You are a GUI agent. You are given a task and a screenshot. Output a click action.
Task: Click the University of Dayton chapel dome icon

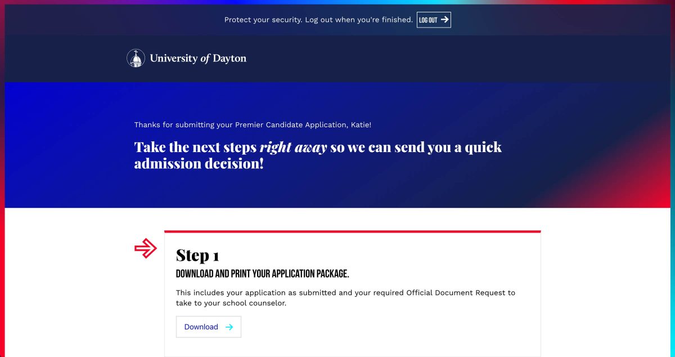[x=136, y=58]
